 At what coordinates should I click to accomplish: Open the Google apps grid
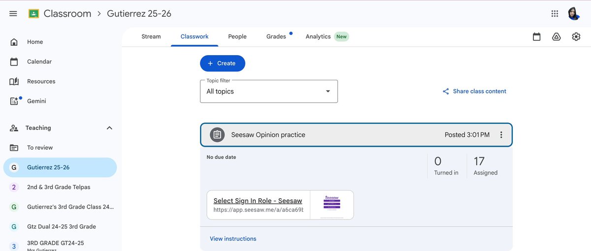tap(555, 14)
